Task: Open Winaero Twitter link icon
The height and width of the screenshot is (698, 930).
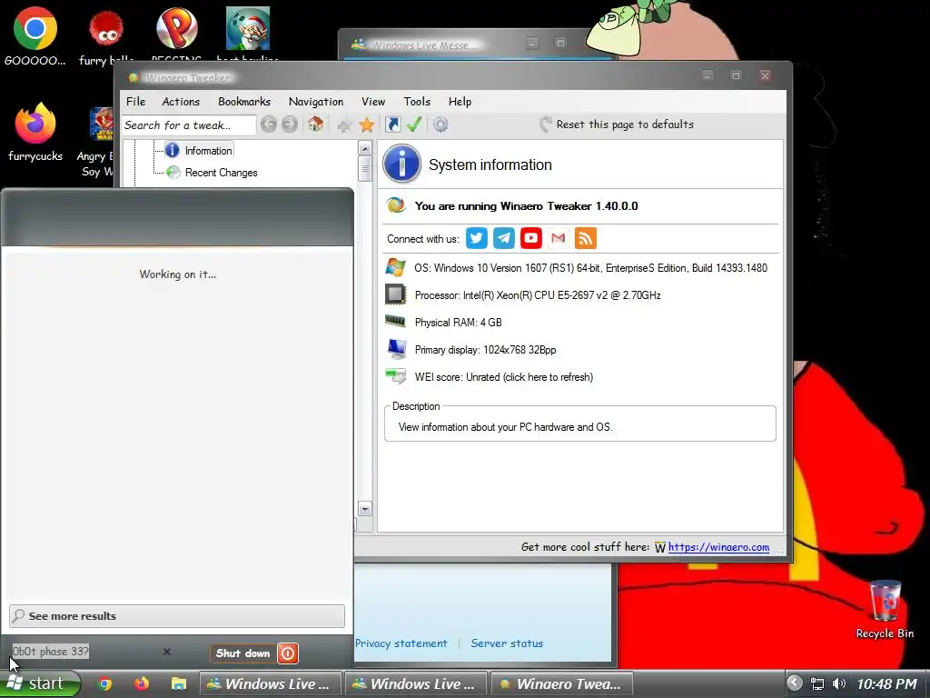Action: (476, 238)
